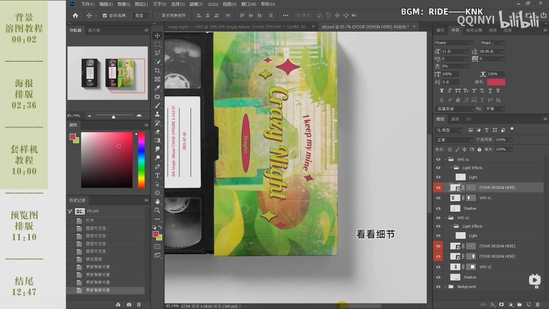The height and width of the screenshot is (309, 549).
Task: Select the Hand tool
Action: pyautogui.click(x=158, y=201)
